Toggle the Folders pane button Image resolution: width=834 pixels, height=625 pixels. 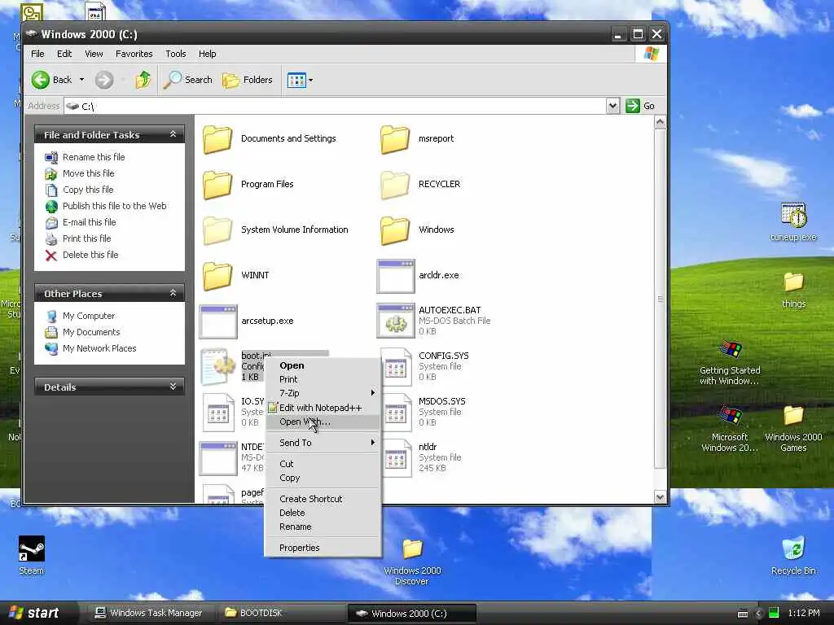pyautogui.click(x=248, y=81)
